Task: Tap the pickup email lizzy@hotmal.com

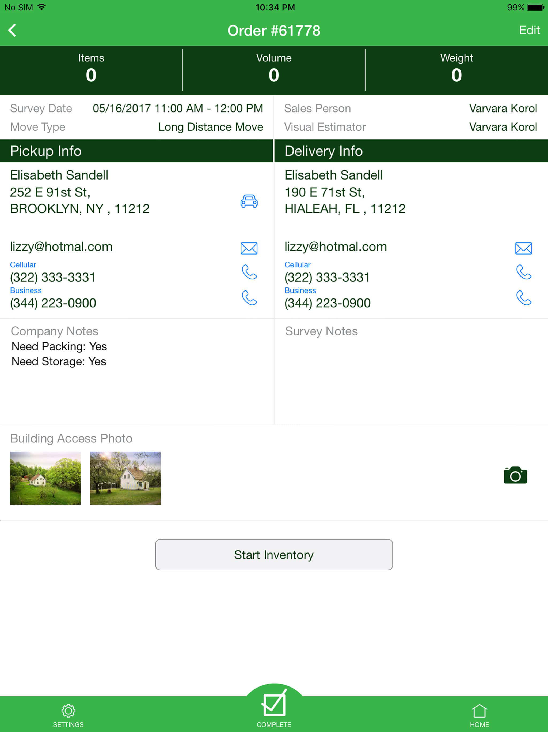Action: [61, 247]
